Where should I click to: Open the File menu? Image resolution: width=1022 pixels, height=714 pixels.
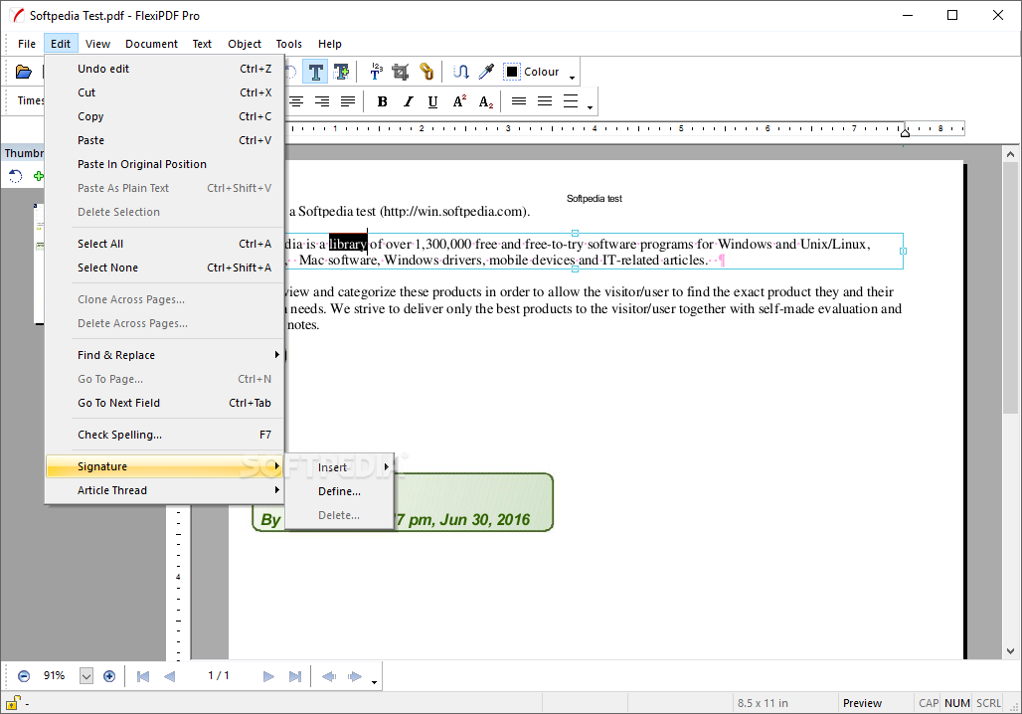(27, 44)
